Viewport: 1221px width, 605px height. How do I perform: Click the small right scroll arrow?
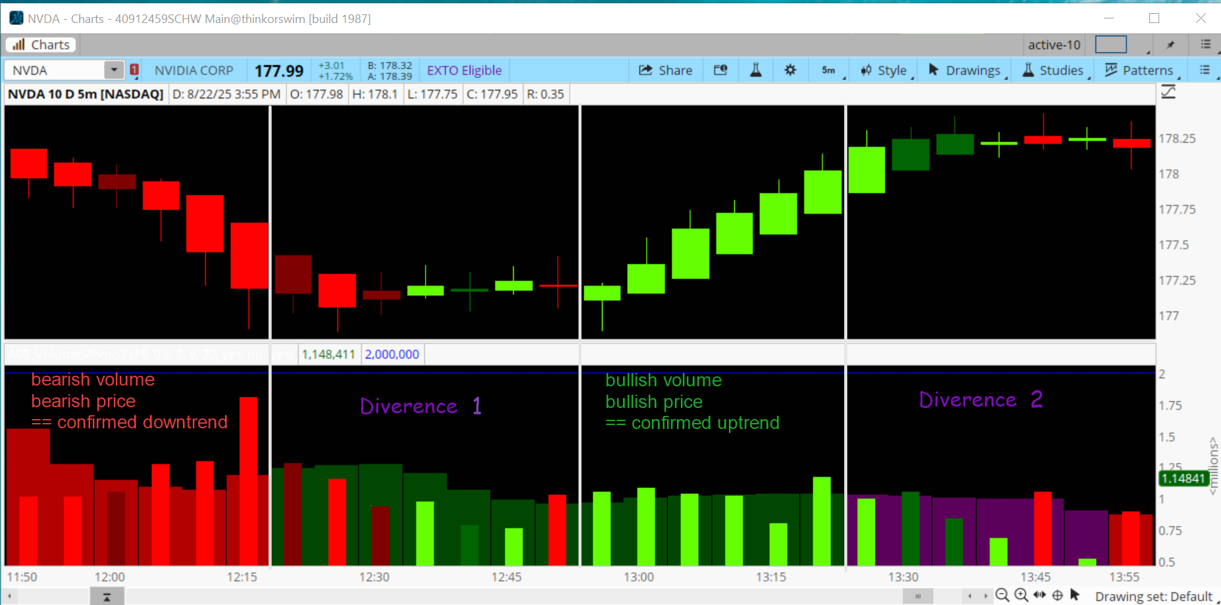click(985, 596)
